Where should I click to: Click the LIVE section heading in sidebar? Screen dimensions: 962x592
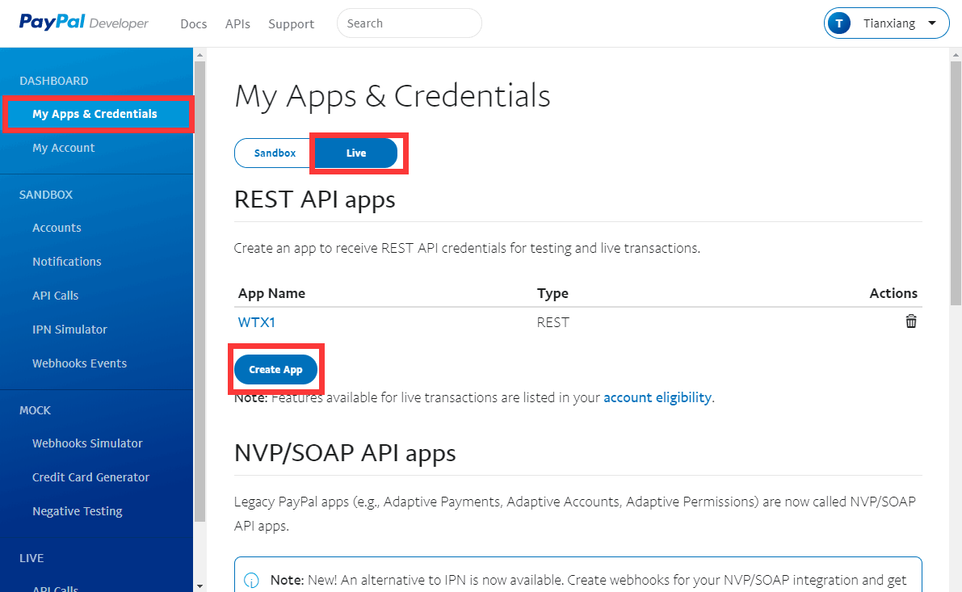pos(32,558)
